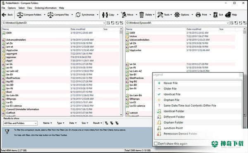Image resolution: width=248 pixels, height=153 pixels.
Task: Click Date modified column header in left pane
Action: pos(78,29)
